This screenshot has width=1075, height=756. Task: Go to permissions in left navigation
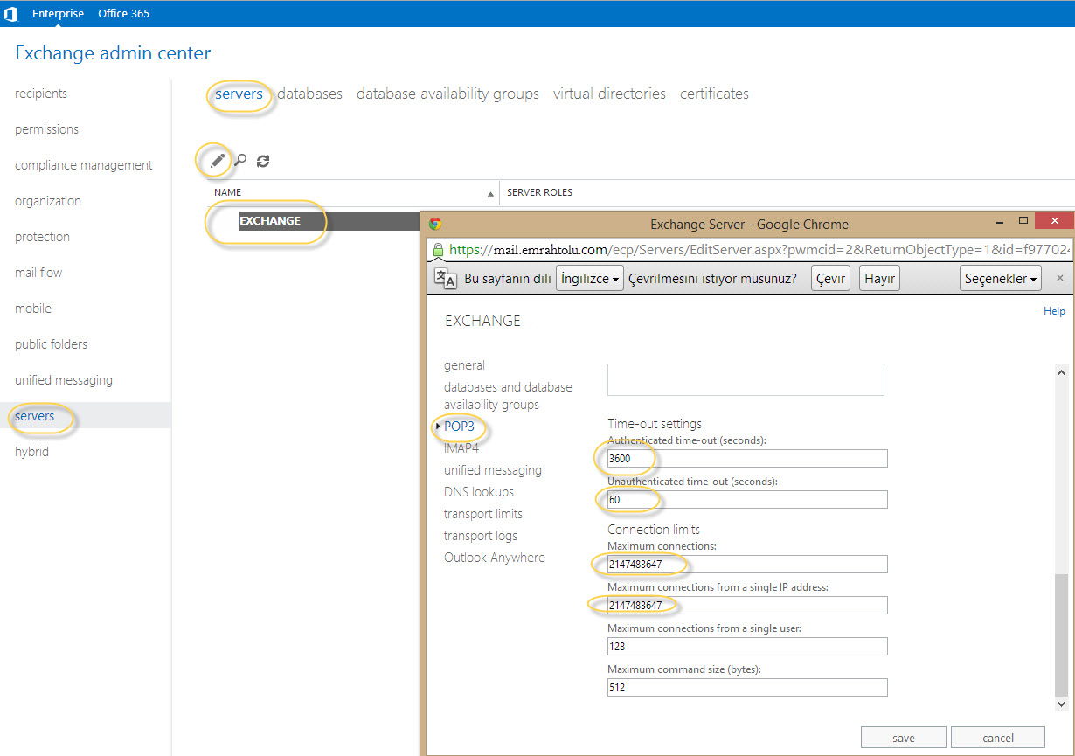click(x=46, y=129)
